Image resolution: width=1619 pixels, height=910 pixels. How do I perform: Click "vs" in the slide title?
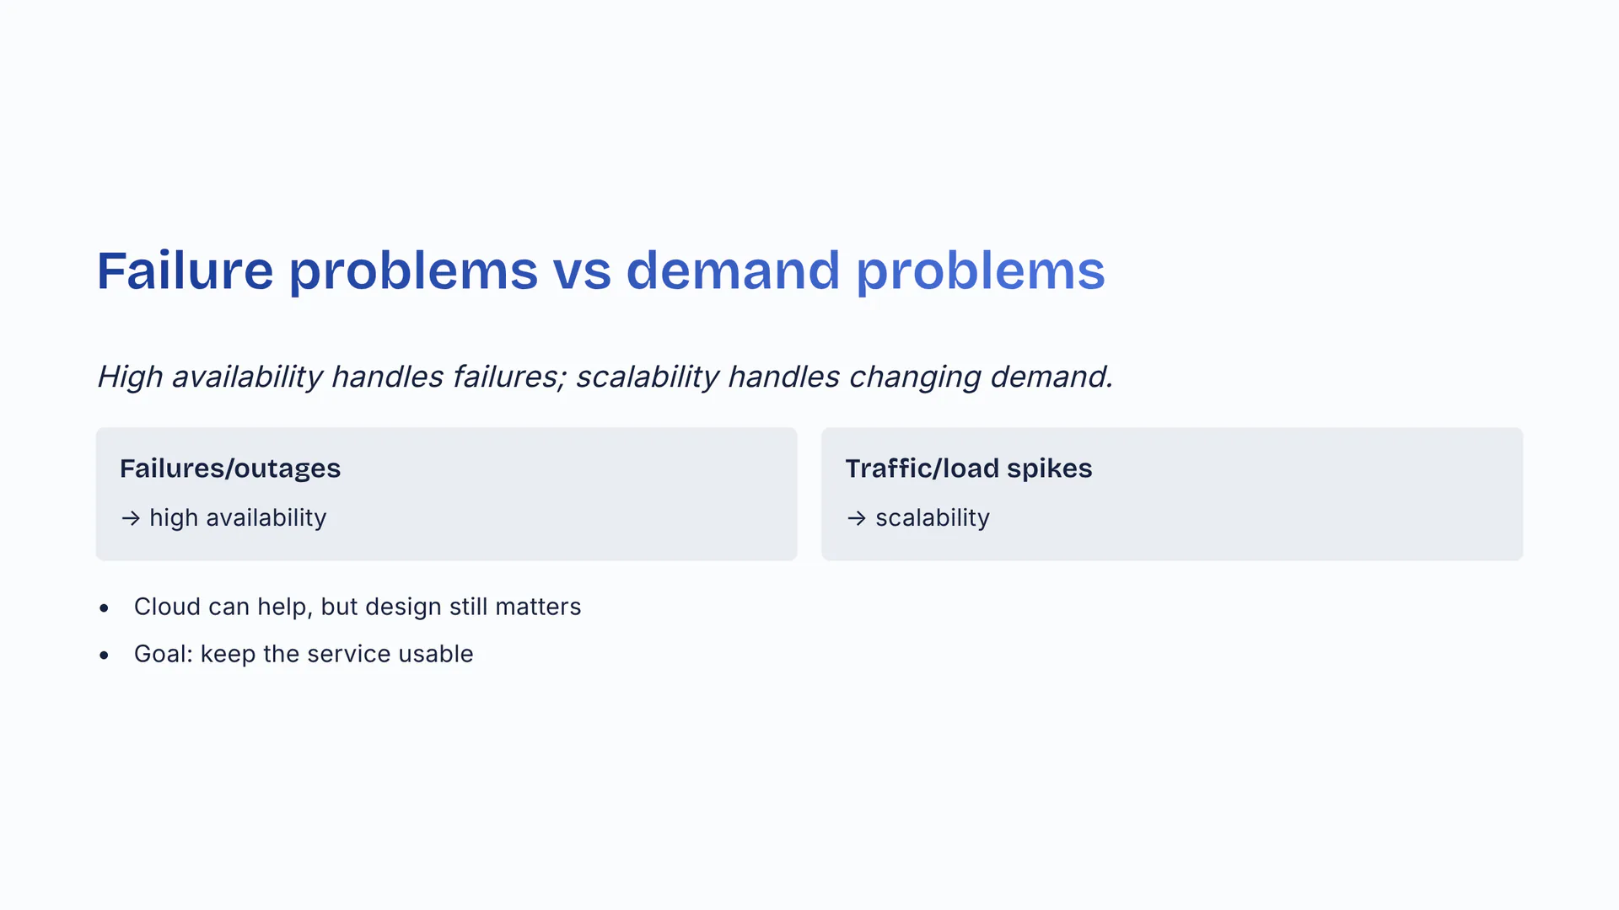pyautogui.click(x=582, y=271)
